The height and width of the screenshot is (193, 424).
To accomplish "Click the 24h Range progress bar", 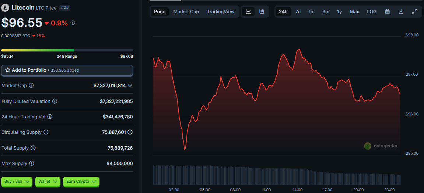I will pos(67,50).
